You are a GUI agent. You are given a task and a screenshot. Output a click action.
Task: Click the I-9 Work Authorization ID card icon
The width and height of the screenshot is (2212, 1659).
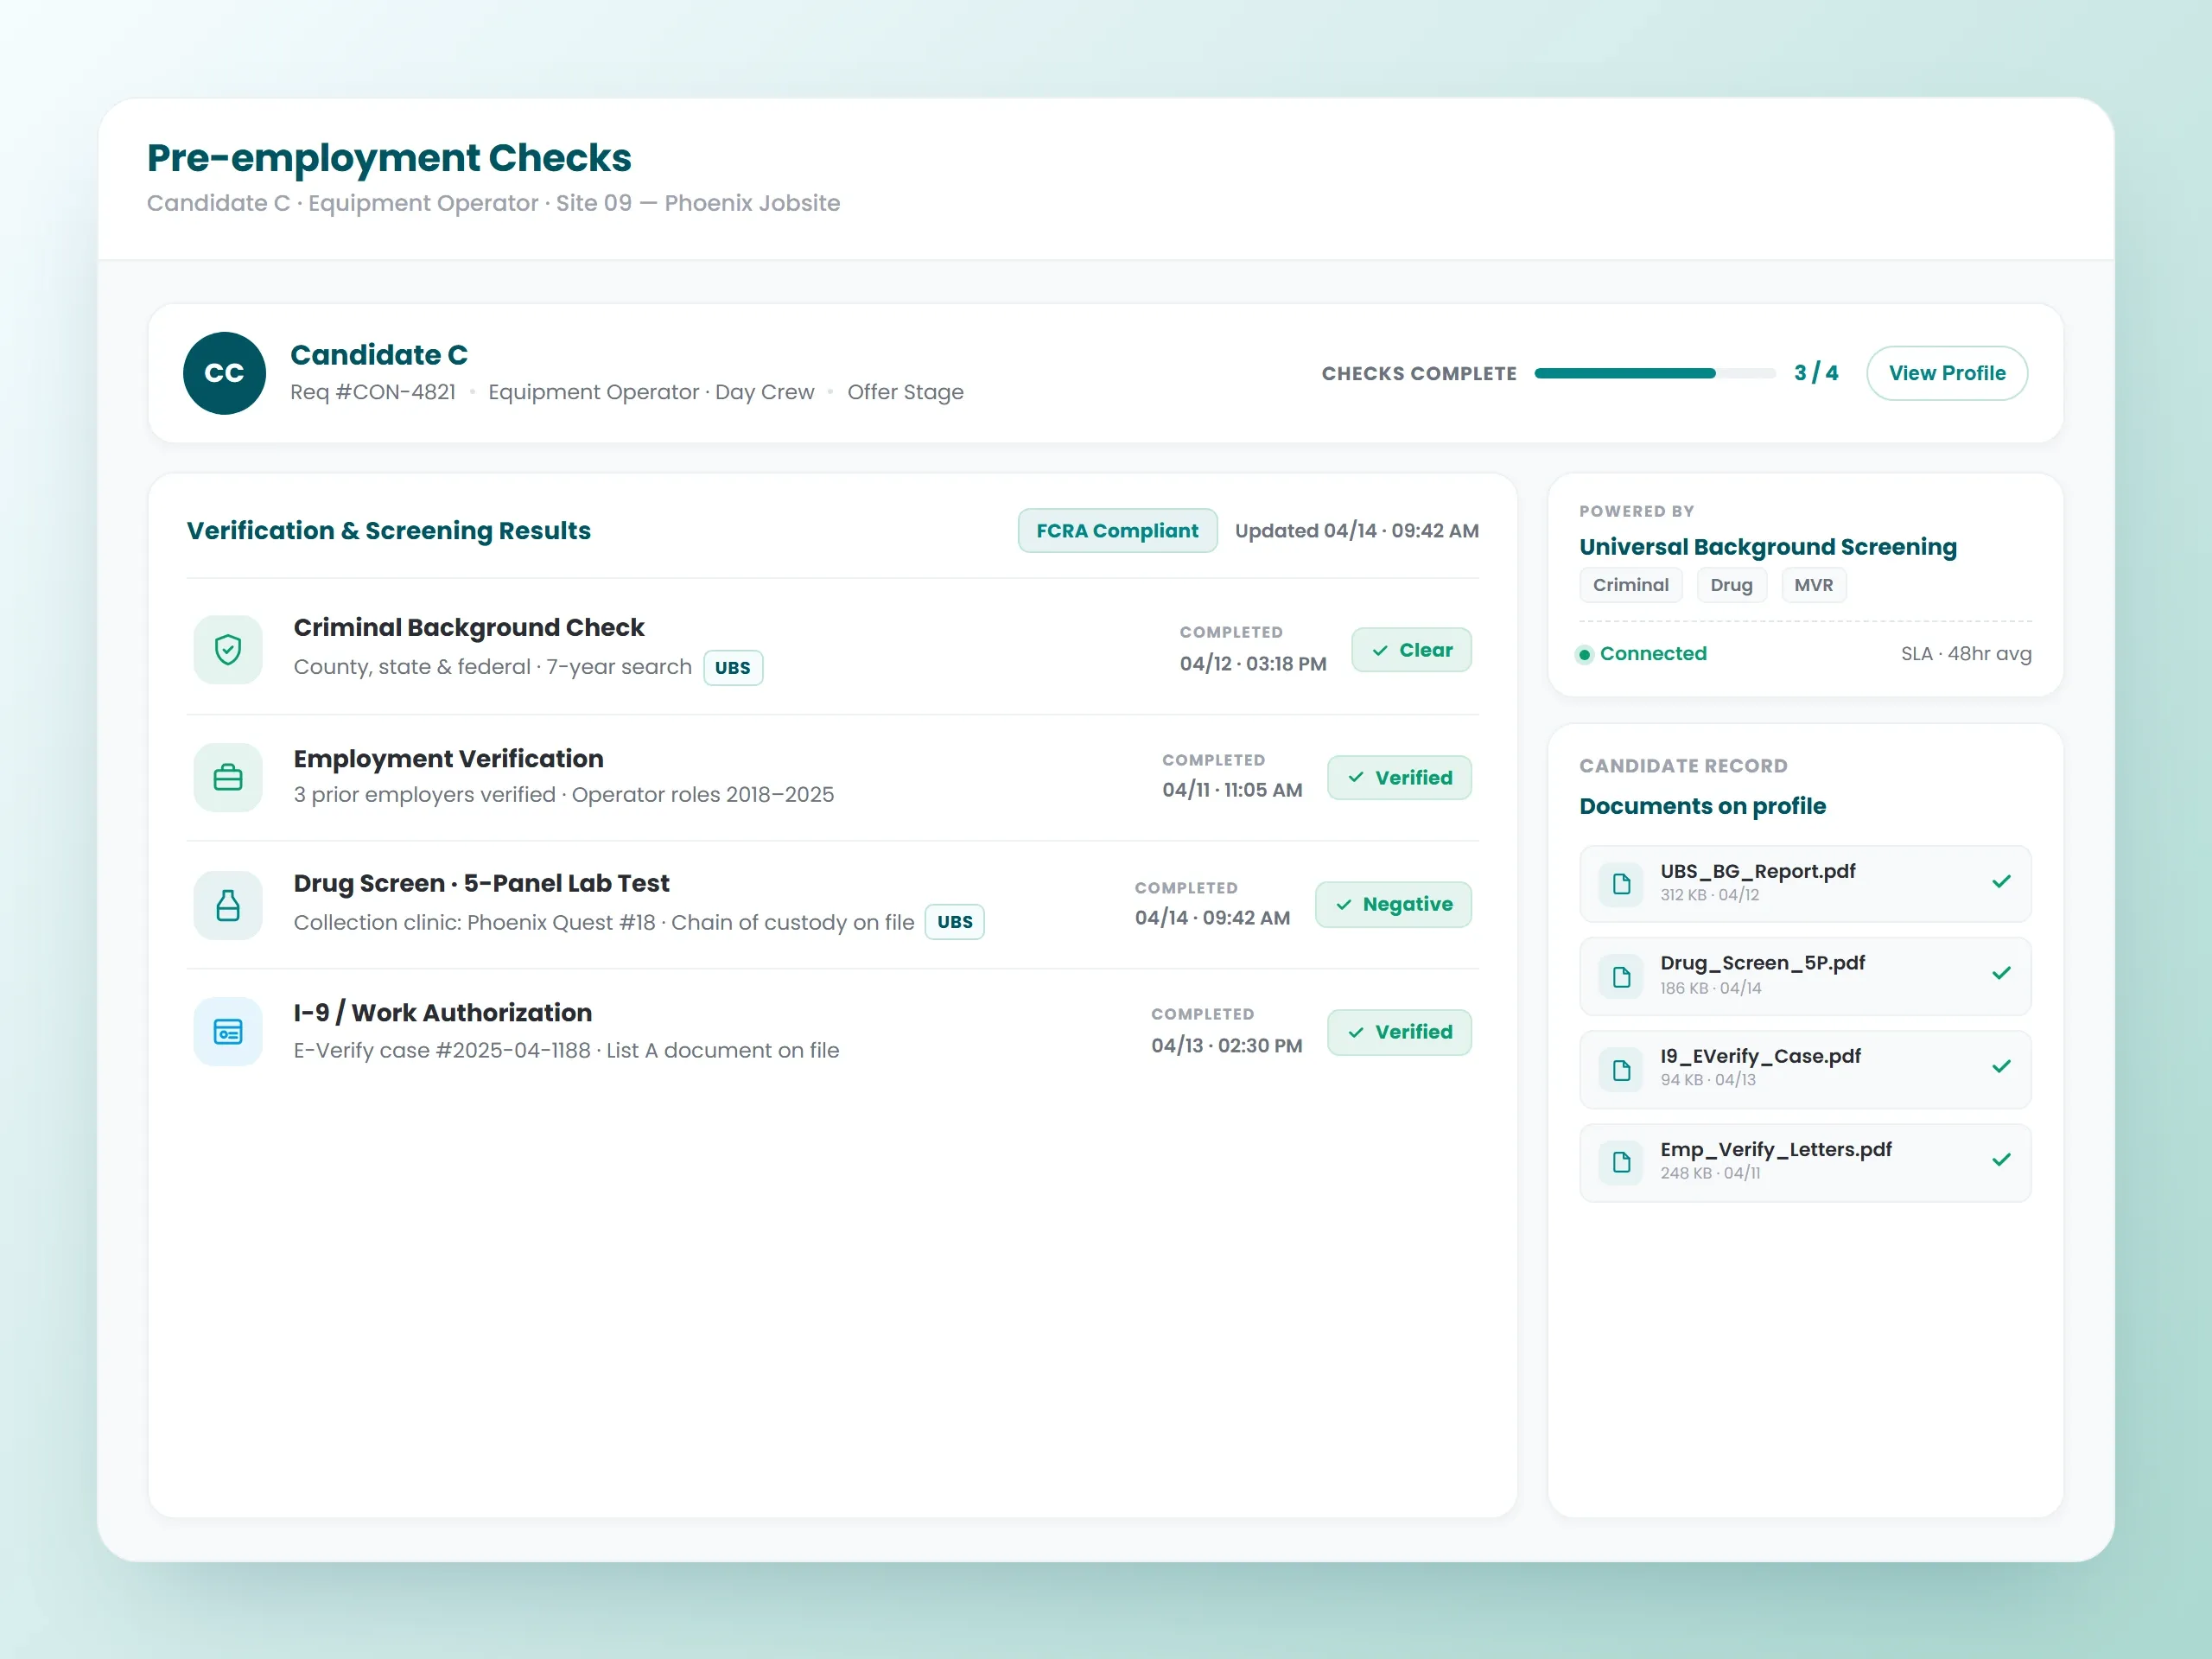pyautogui.click(x=228, y=1032)
